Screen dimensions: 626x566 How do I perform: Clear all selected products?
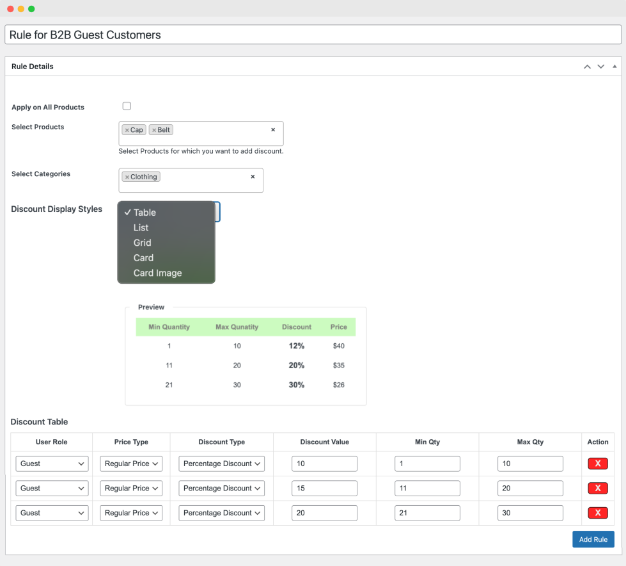click(x=273, y=130)
